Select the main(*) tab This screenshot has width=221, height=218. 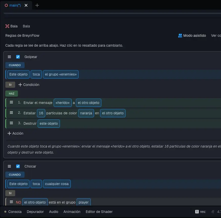point(15,5)
